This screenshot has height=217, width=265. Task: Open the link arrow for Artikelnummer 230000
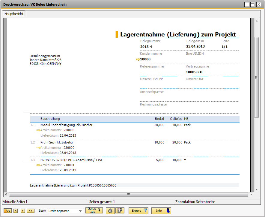tap(38, 147)
